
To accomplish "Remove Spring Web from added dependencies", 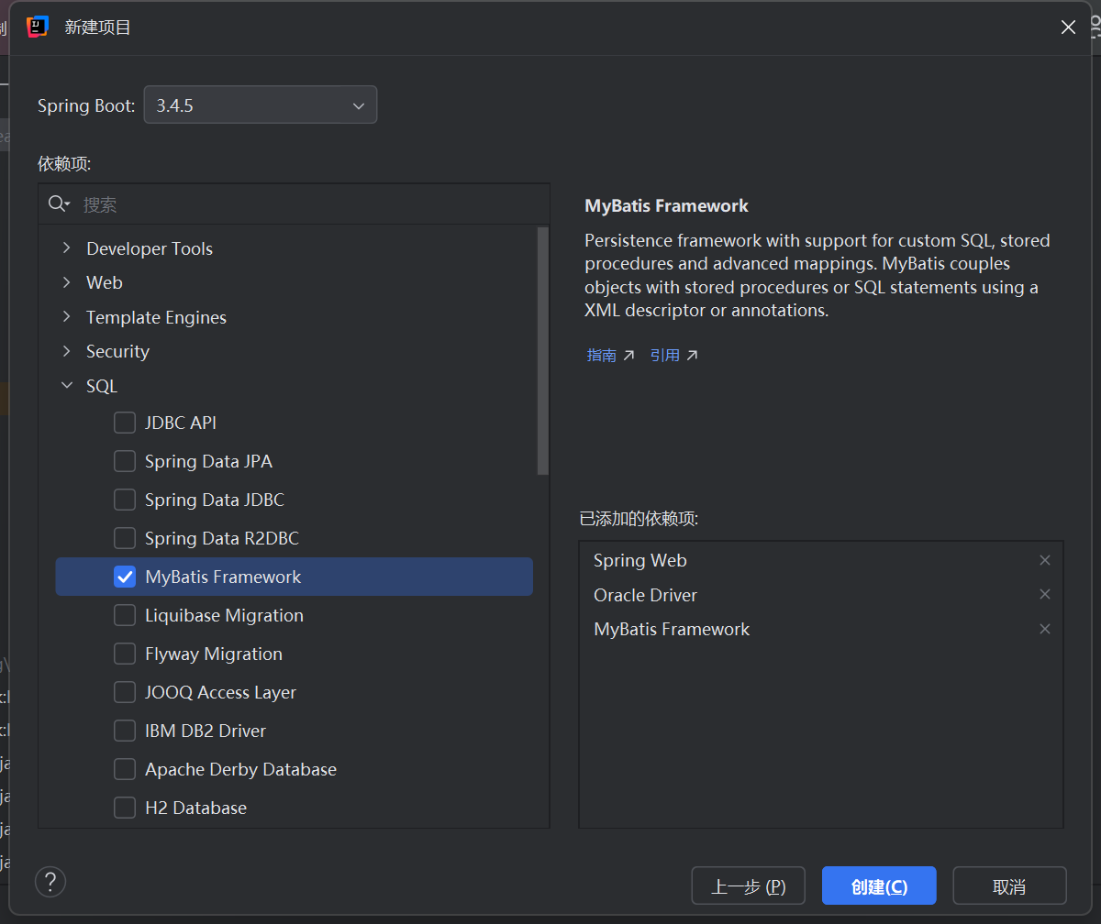I will pyautogui.click(x=1045, y=559).
